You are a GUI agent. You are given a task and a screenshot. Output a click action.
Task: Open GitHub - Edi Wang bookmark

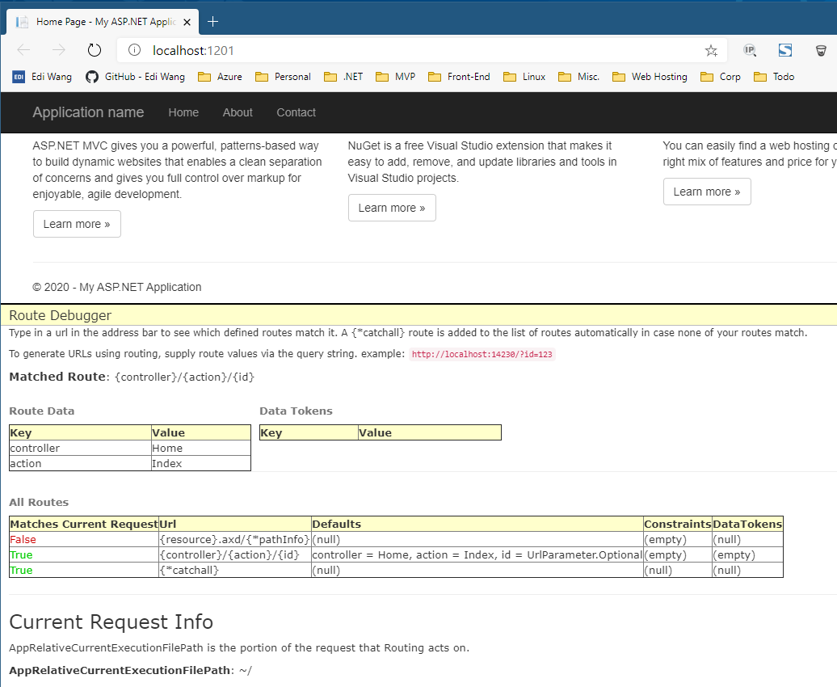point(135,77)
